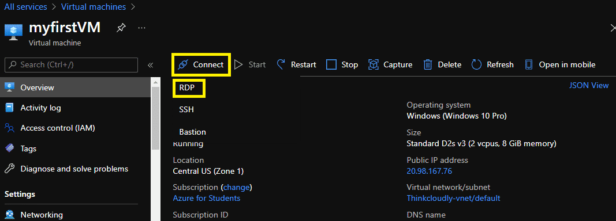Open the more options ellipsis menu

click(142, 28)
